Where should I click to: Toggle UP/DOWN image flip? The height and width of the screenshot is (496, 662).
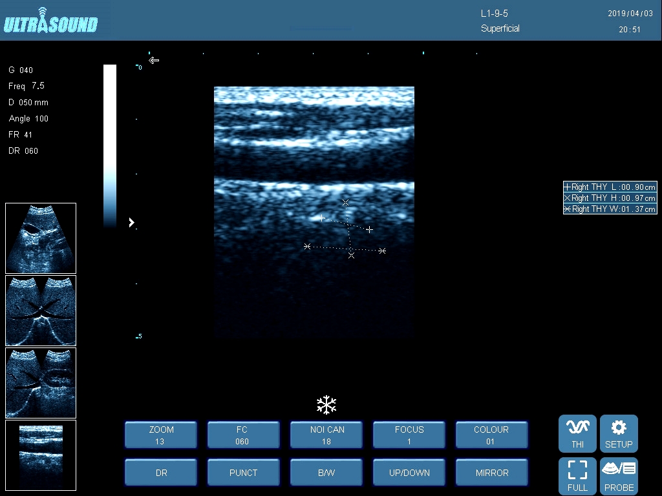tap(409, 473)
